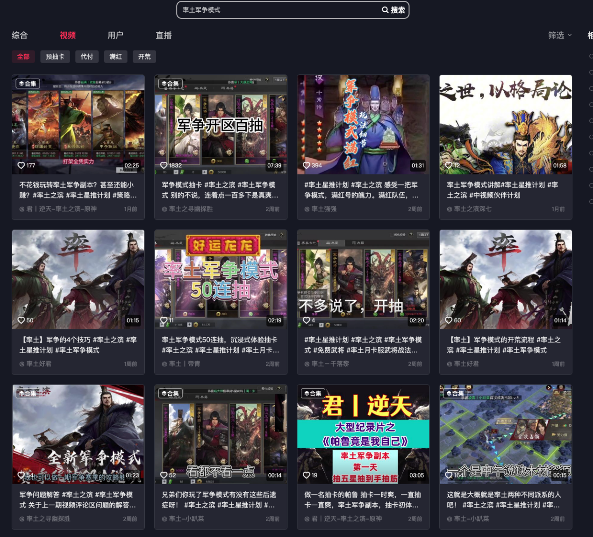Switch to the 综合 tab

20,35
